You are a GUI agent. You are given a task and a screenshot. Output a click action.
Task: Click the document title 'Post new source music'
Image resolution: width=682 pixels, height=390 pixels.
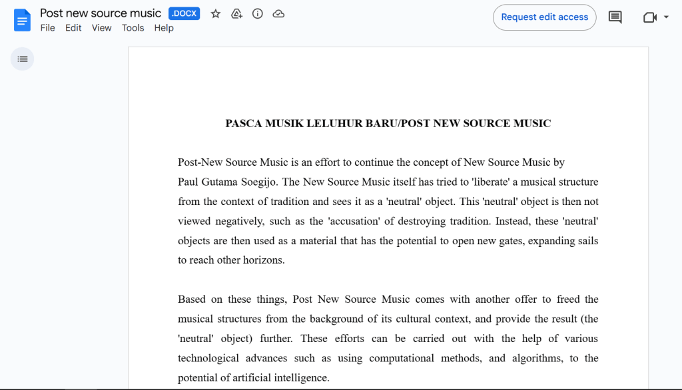[x=101, y=13]
